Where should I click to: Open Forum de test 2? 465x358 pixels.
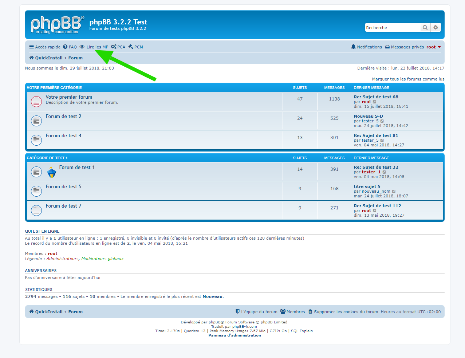pos(63,117)
